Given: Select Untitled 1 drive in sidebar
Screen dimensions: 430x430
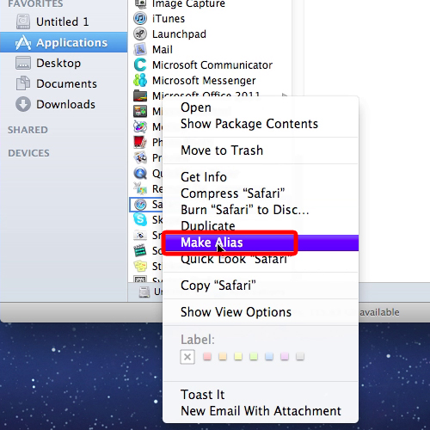Looking at the screenshot, I should tap(64, 21).
